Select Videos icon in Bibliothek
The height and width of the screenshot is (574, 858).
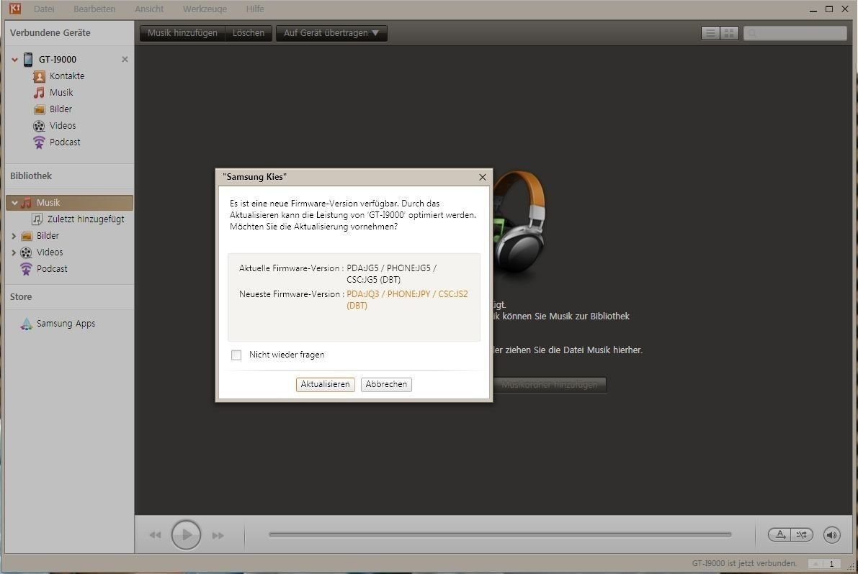coord(26,252)
